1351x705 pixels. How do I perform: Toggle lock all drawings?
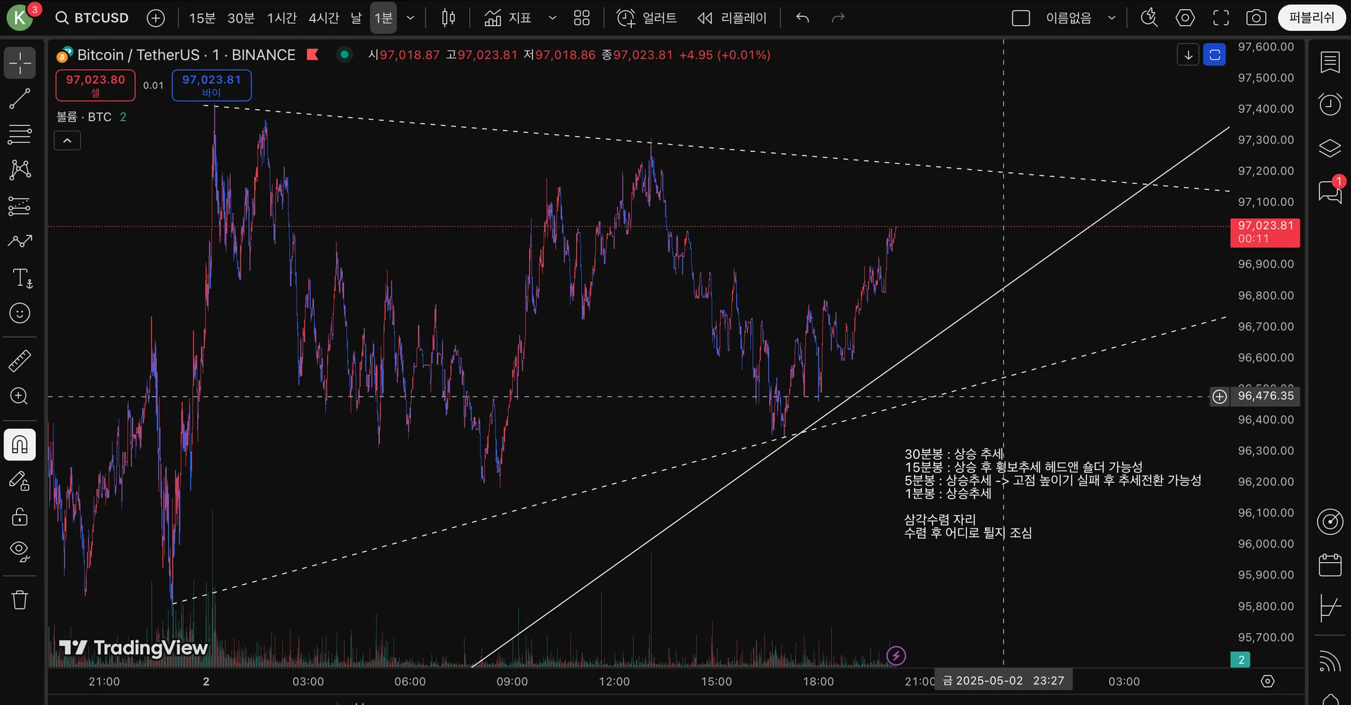(x=20, y=517)
